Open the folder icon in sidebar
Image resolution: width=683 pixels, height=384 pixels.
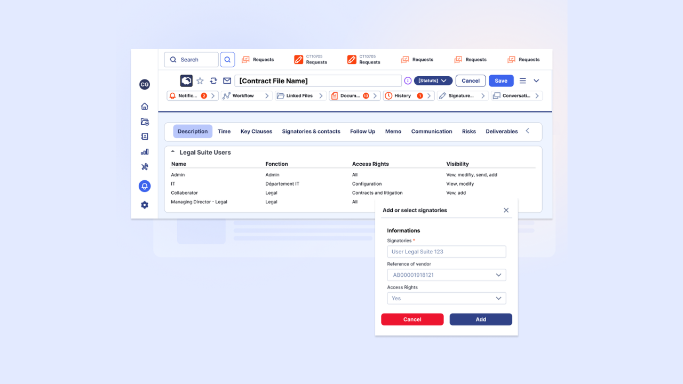144,122
